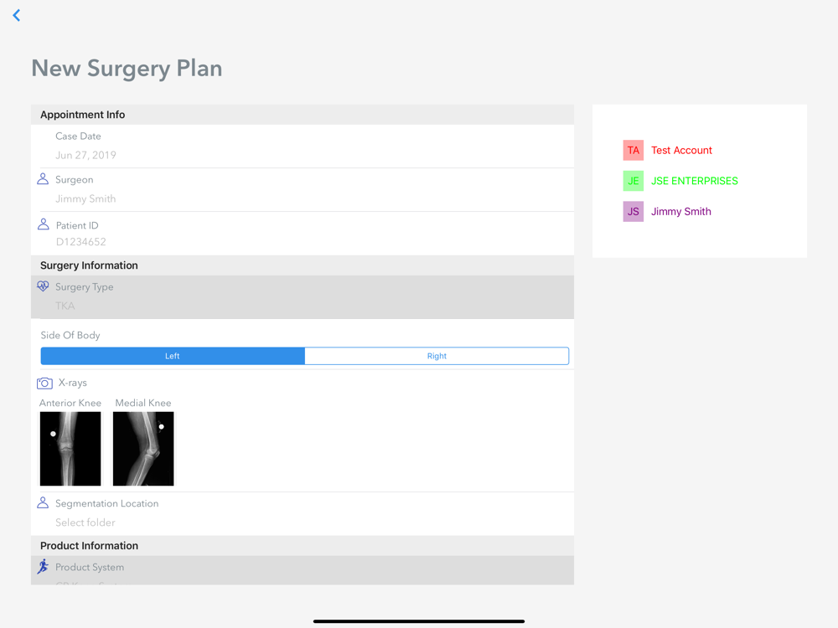Edit the Case Date field

303,147
